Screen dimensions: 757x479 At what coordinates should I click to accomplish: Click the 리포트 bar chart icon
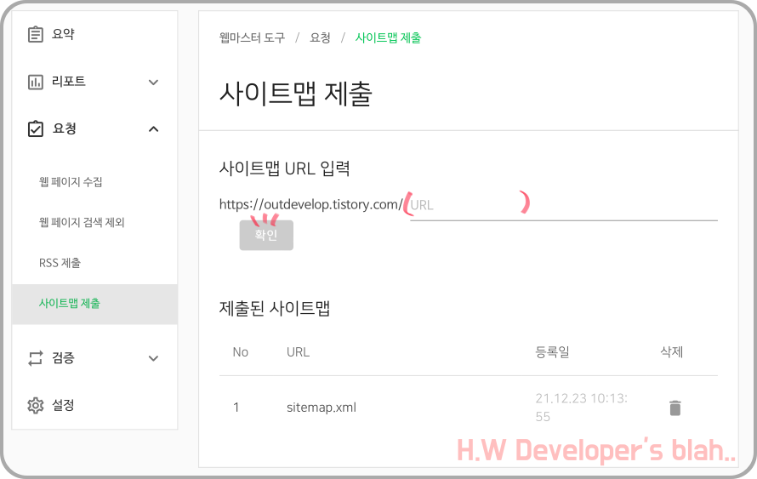coord(35,82)
